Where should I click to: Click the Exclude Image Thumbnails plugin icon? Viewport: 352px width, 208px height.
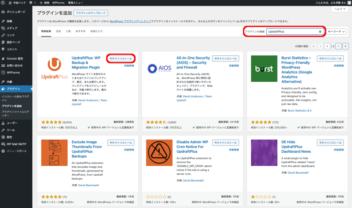click(x=54, y=153)
